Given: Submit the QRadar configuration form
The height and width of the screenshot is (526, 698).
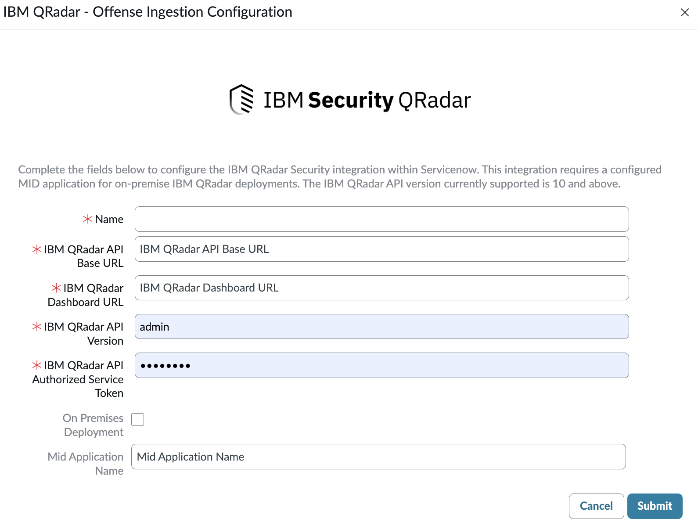Looking at the screenshot, I should 655,506.
